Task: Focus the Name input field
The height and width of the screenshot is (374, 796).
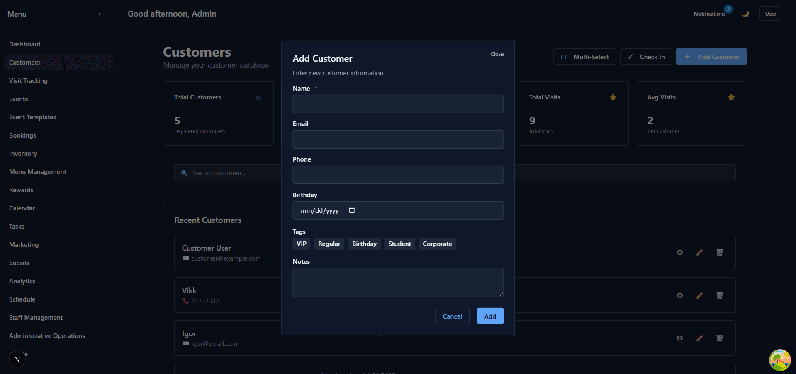Action: point(398,104)
